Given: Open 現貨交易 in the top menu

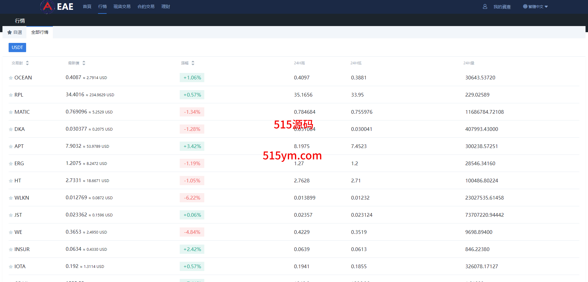Looking at the screenshot, I should 122,6.
